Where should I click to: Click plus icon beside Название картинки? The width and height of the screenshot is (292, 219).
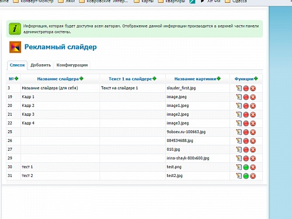218,79
